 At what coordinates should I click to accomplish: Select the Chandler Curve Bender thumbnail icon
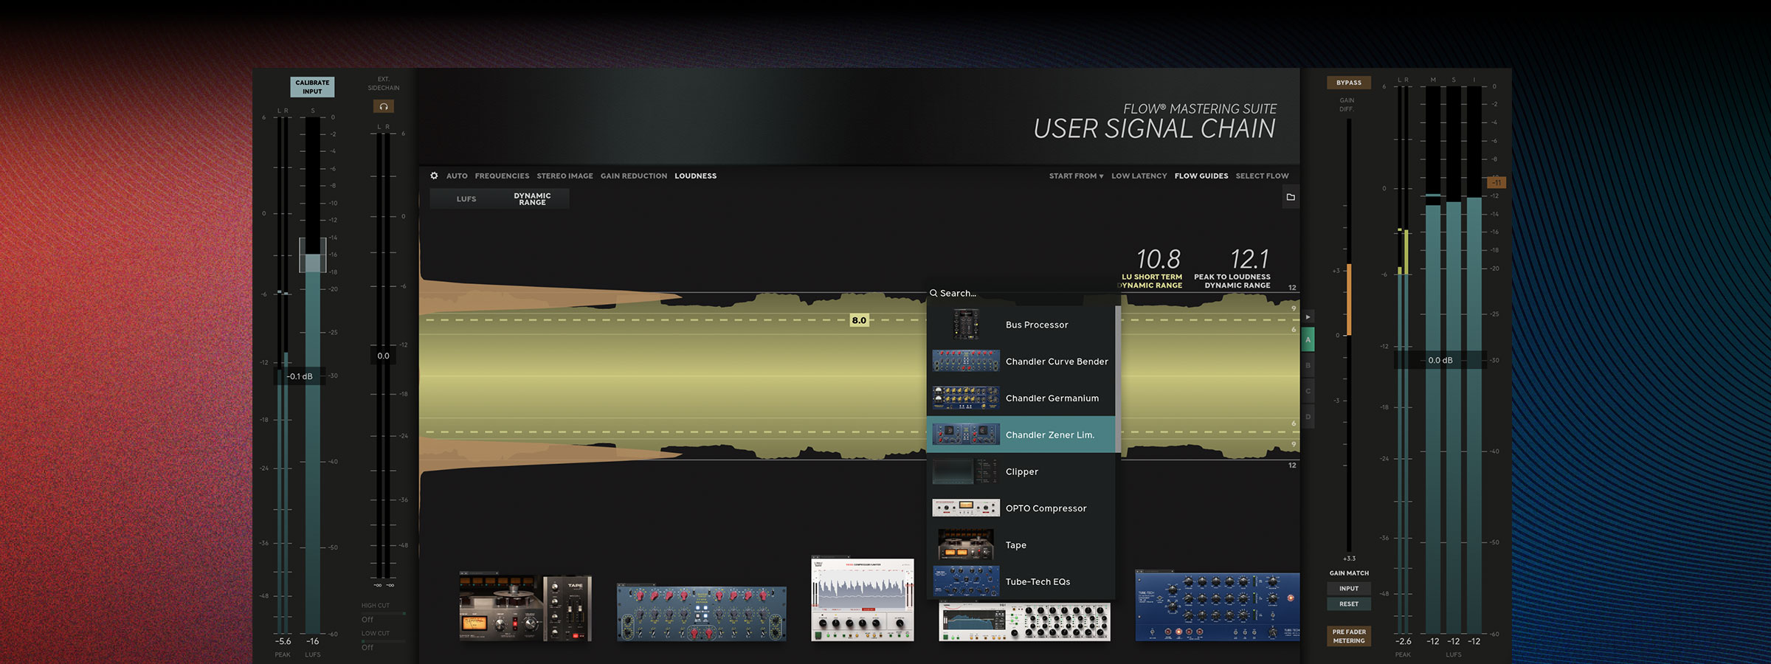(966, 361)
